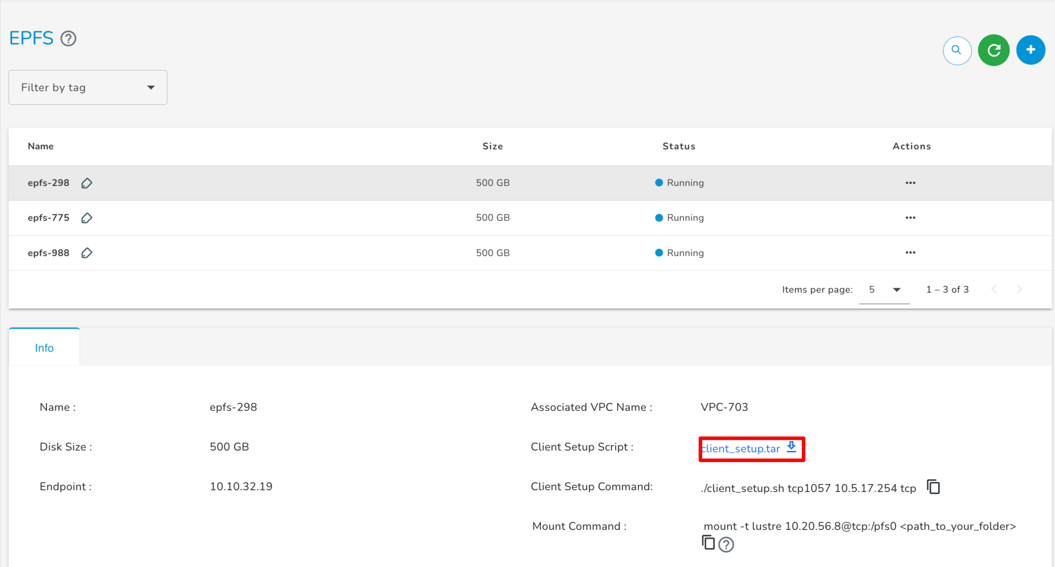Click next page navigation arrow

[x=1019, y=290]
